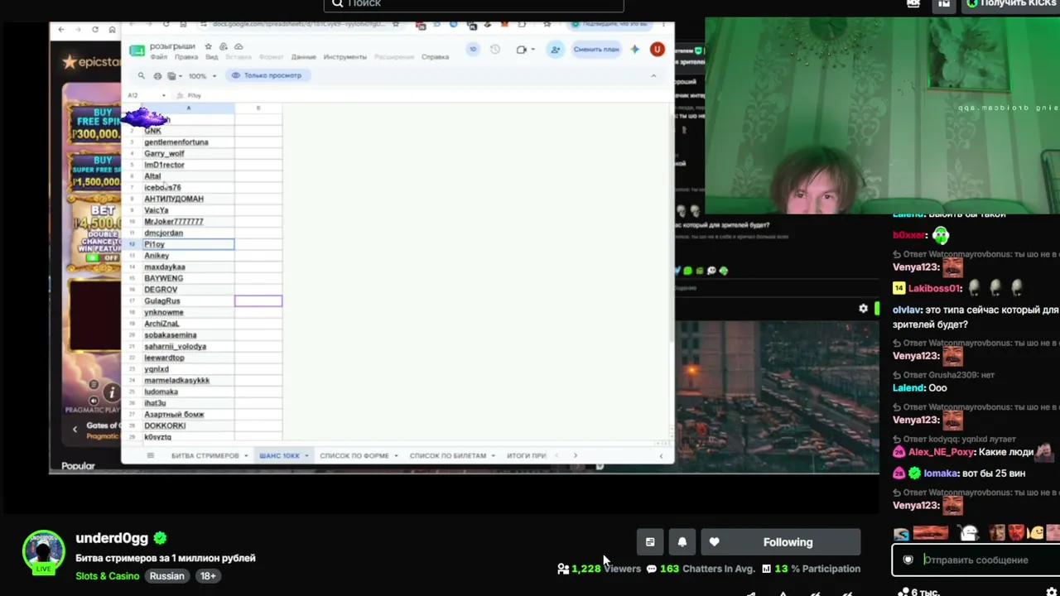Open the all sheets list icon
Viewport: 1060px width, 596px height.
(x=150, y=455)
